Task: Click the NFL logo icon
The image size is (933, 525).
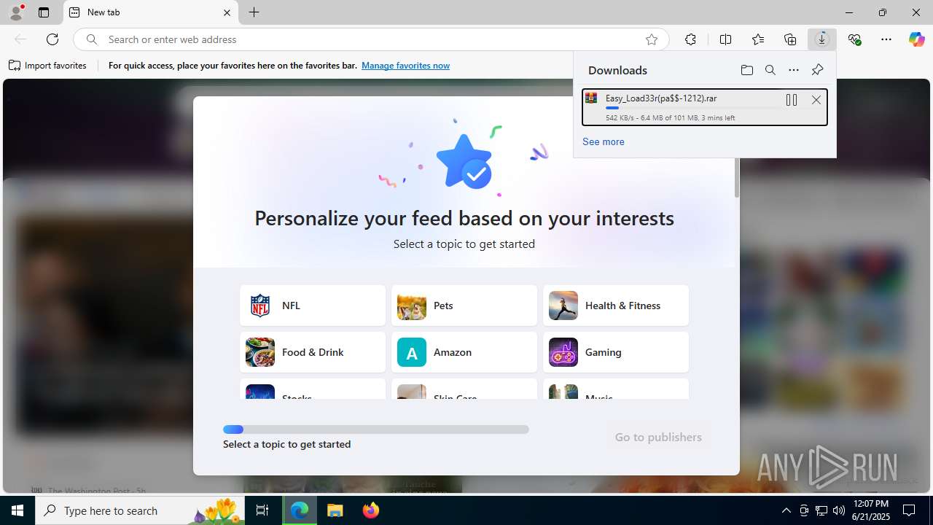Action: (x=260, y=306)
